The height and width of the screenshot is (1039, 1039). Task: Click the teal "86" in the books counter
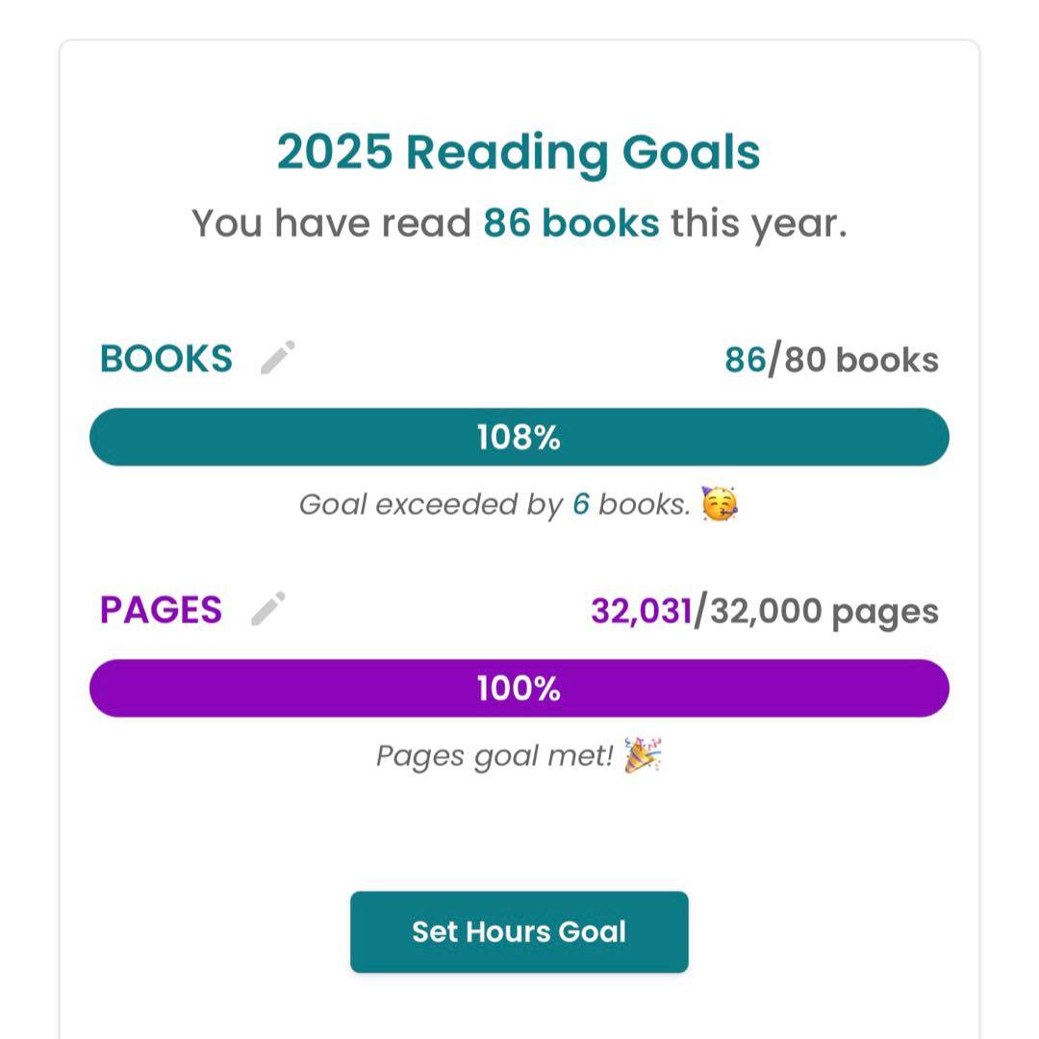pos(746,360)
